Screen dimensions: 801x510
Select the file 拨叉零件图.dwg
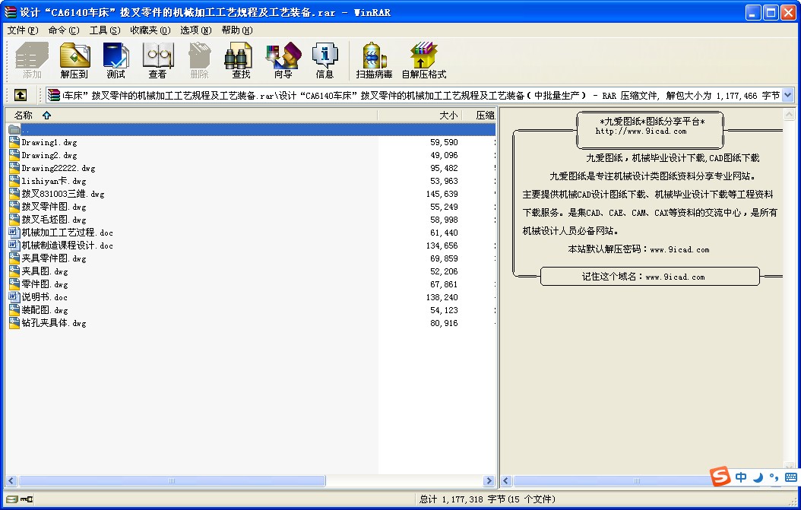tap(54, 207)
